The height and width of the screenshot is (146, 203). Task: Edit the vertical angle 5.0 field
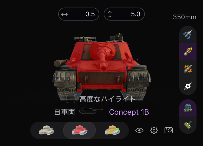click(x=124, y=14)
